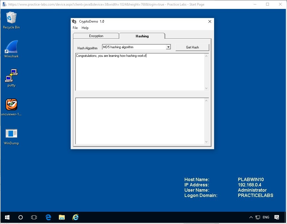Open Microsoft Edge from the taskbar
Viewport: 287px width, 224px height.
coord(48,217)
